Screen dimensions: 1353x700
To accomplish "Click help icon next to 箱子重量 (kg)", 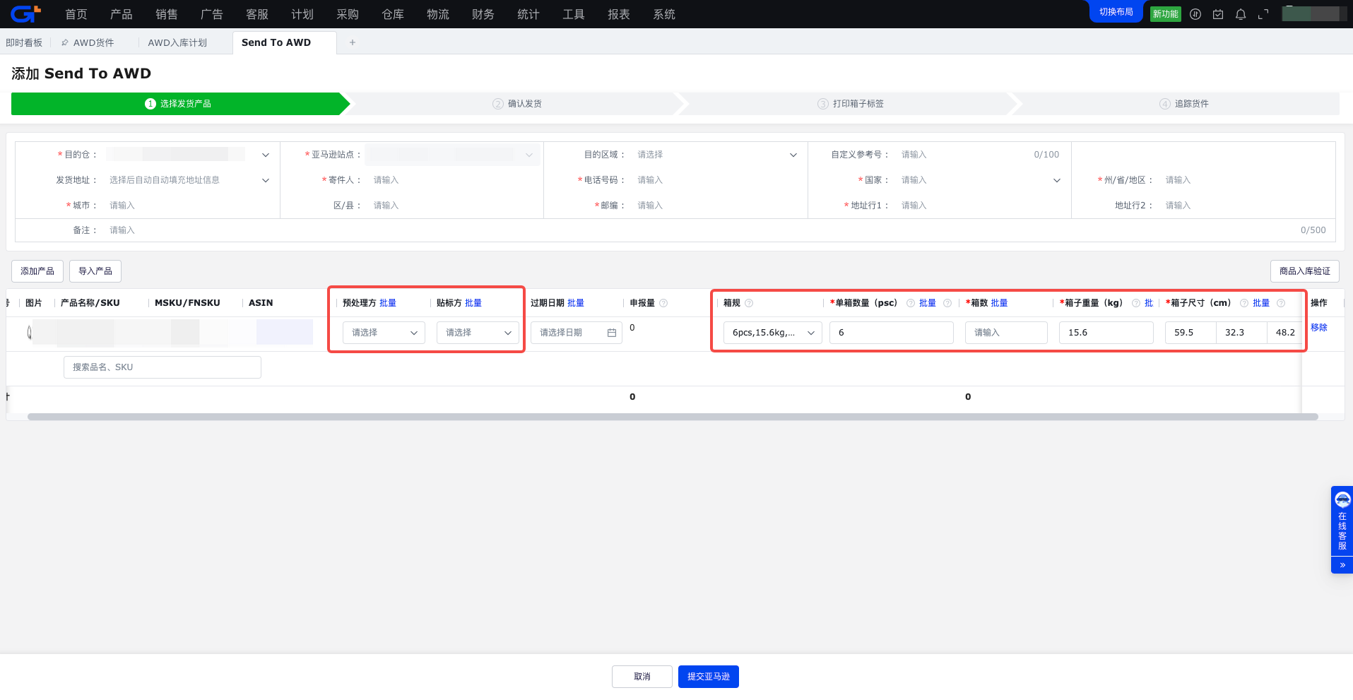I will (1136, 303).
